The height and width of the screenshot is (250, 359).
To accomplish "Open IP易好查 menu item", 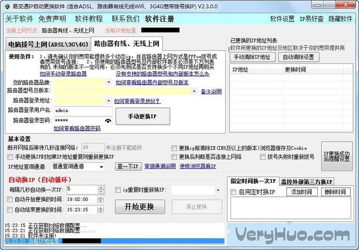I will (x=312, y=19).
